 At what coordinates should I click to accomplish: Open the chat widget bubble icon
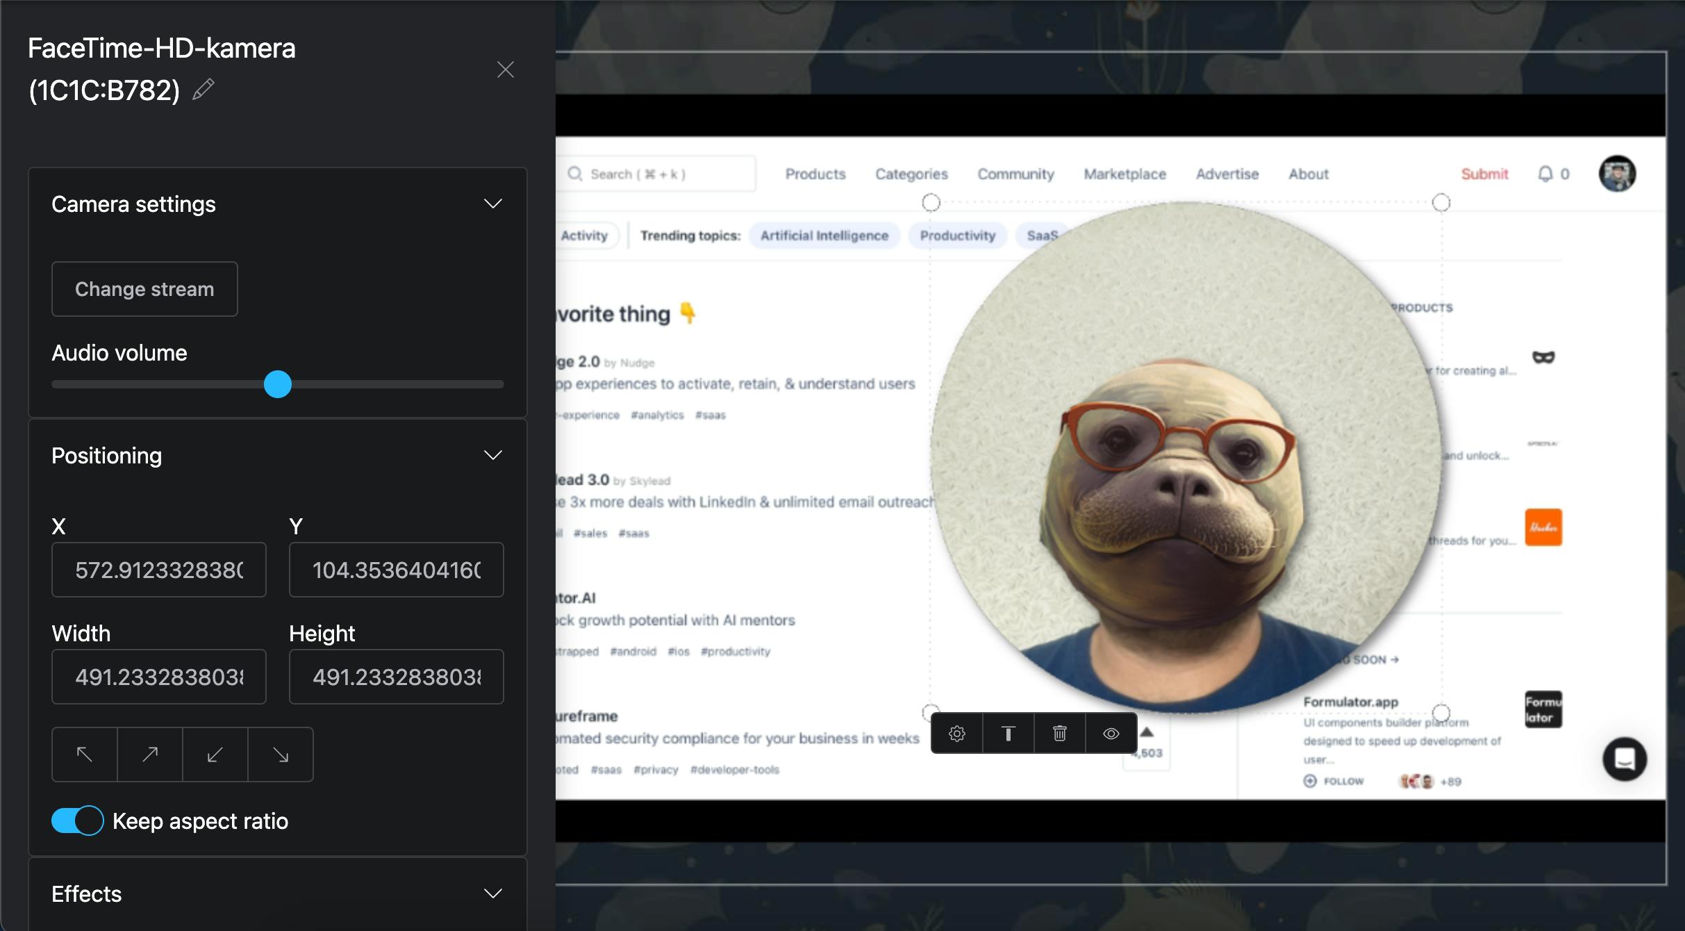1625,759
